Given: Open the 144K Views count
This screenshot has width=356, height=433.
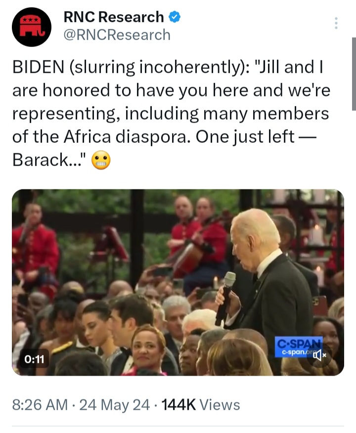Looking at the screenshot, I should point(201,405).
